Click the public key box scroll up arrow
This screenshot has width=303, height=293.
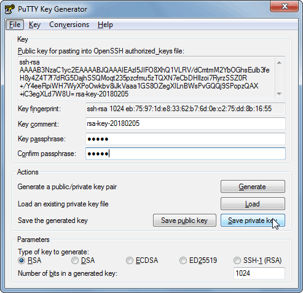[279, 63]
